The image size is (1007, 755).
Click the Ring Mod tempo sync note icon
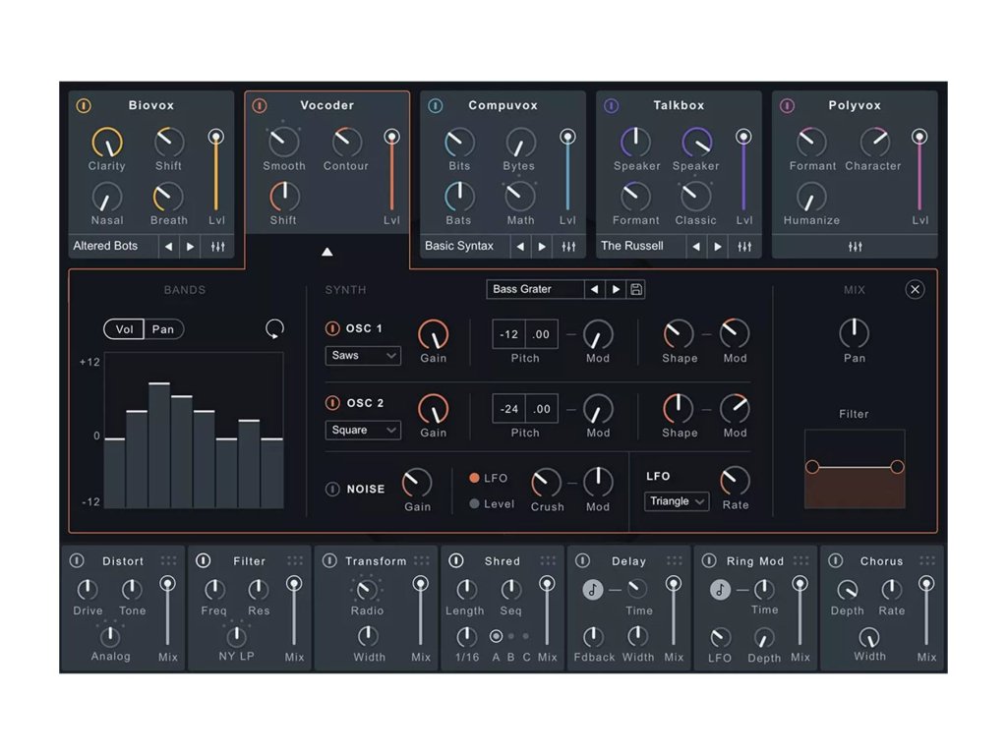720,589
